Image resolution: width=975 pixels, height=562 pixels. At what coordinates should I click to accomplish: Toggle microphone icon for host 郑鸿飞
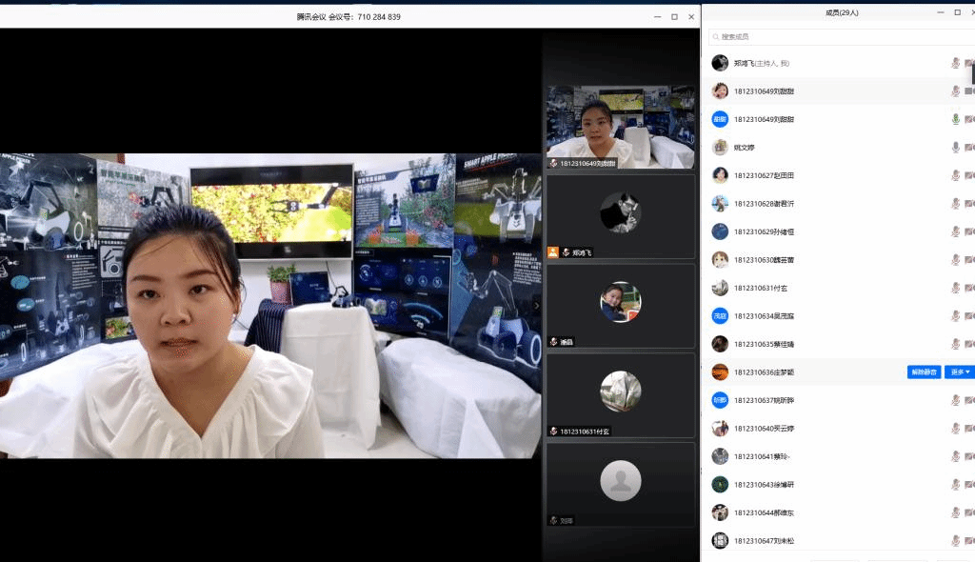[x=955, y=63]
